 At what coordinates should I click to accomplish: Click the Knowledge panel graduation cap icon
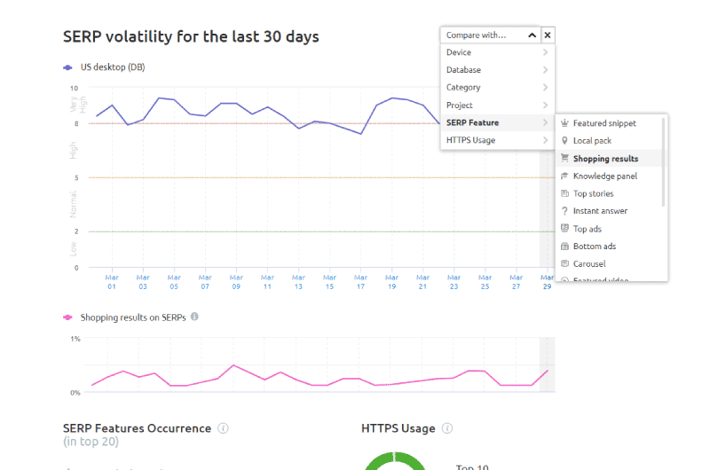pyautogui.click(x=564, y=176)
